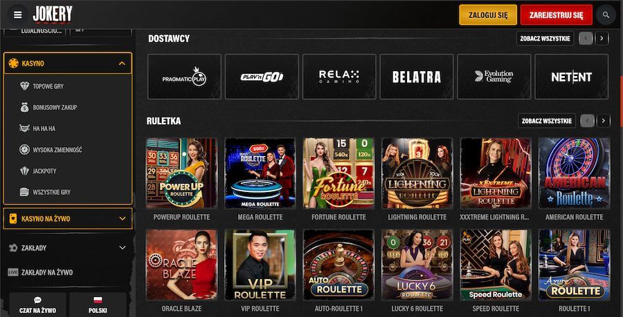Expand the Kasyno na żywo section
The image size is (623, 317).
[122, 218]
